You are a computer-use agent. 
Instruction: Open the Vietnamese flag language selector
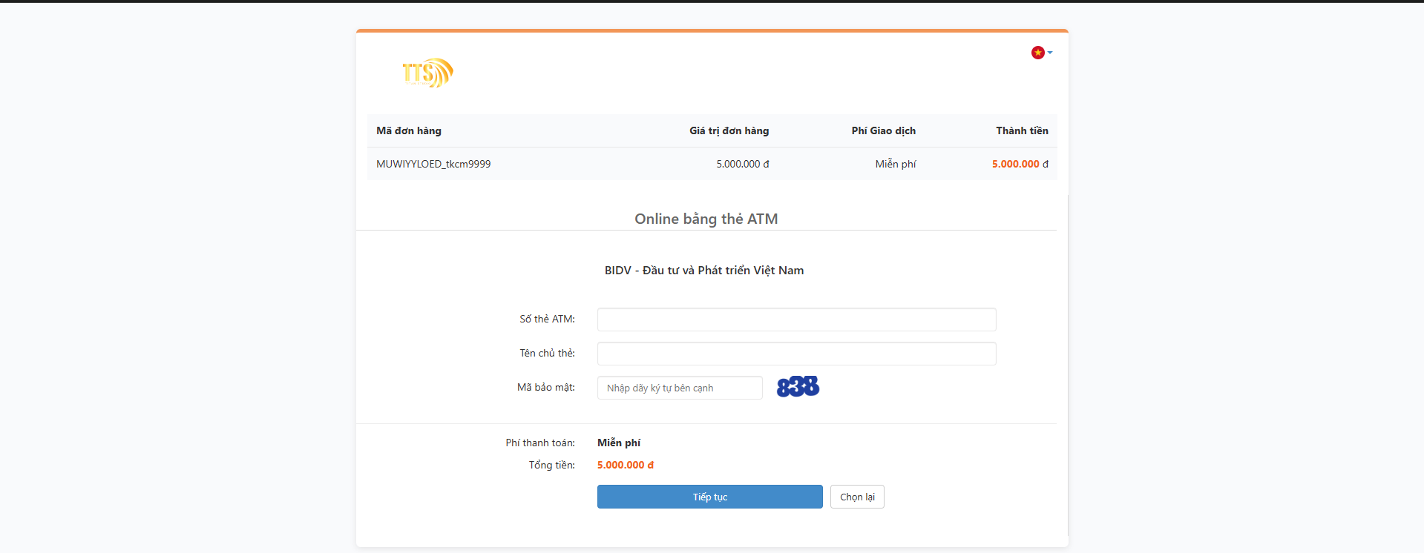[x=1040, y=53]
